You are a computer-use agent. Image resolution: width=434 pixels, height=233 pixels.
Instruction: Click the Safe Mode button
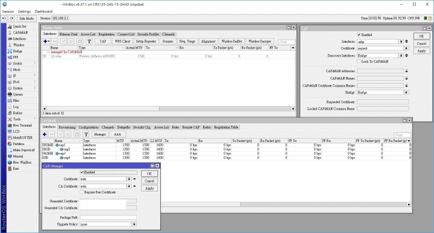(x=27, y=18)
